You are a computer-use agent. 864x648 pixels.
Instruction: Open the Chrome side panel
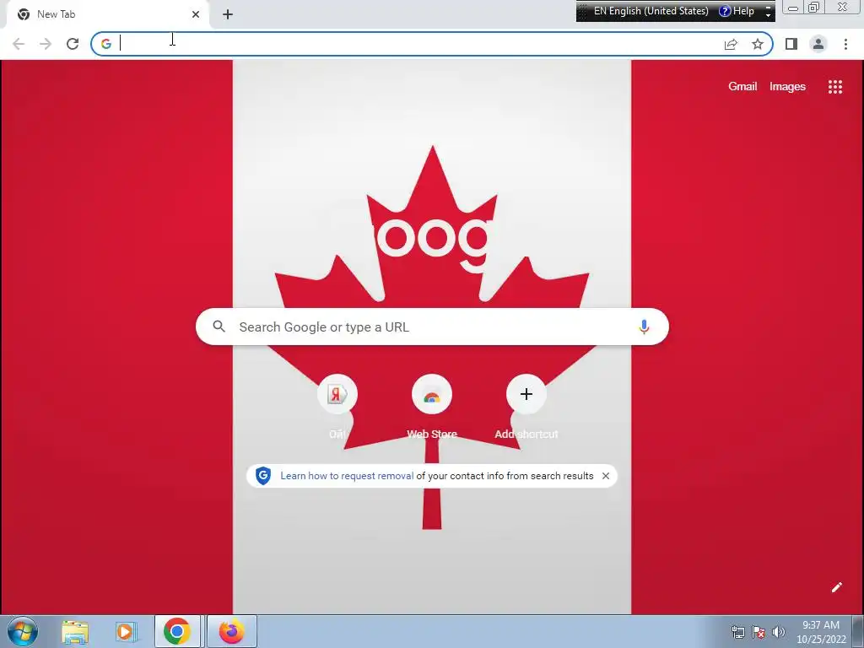[x=791, y=44]
